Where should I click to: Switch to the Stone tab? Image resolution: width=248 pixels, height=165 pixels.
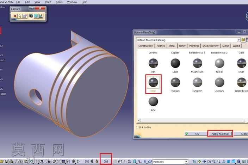click(x=225, y=46)
